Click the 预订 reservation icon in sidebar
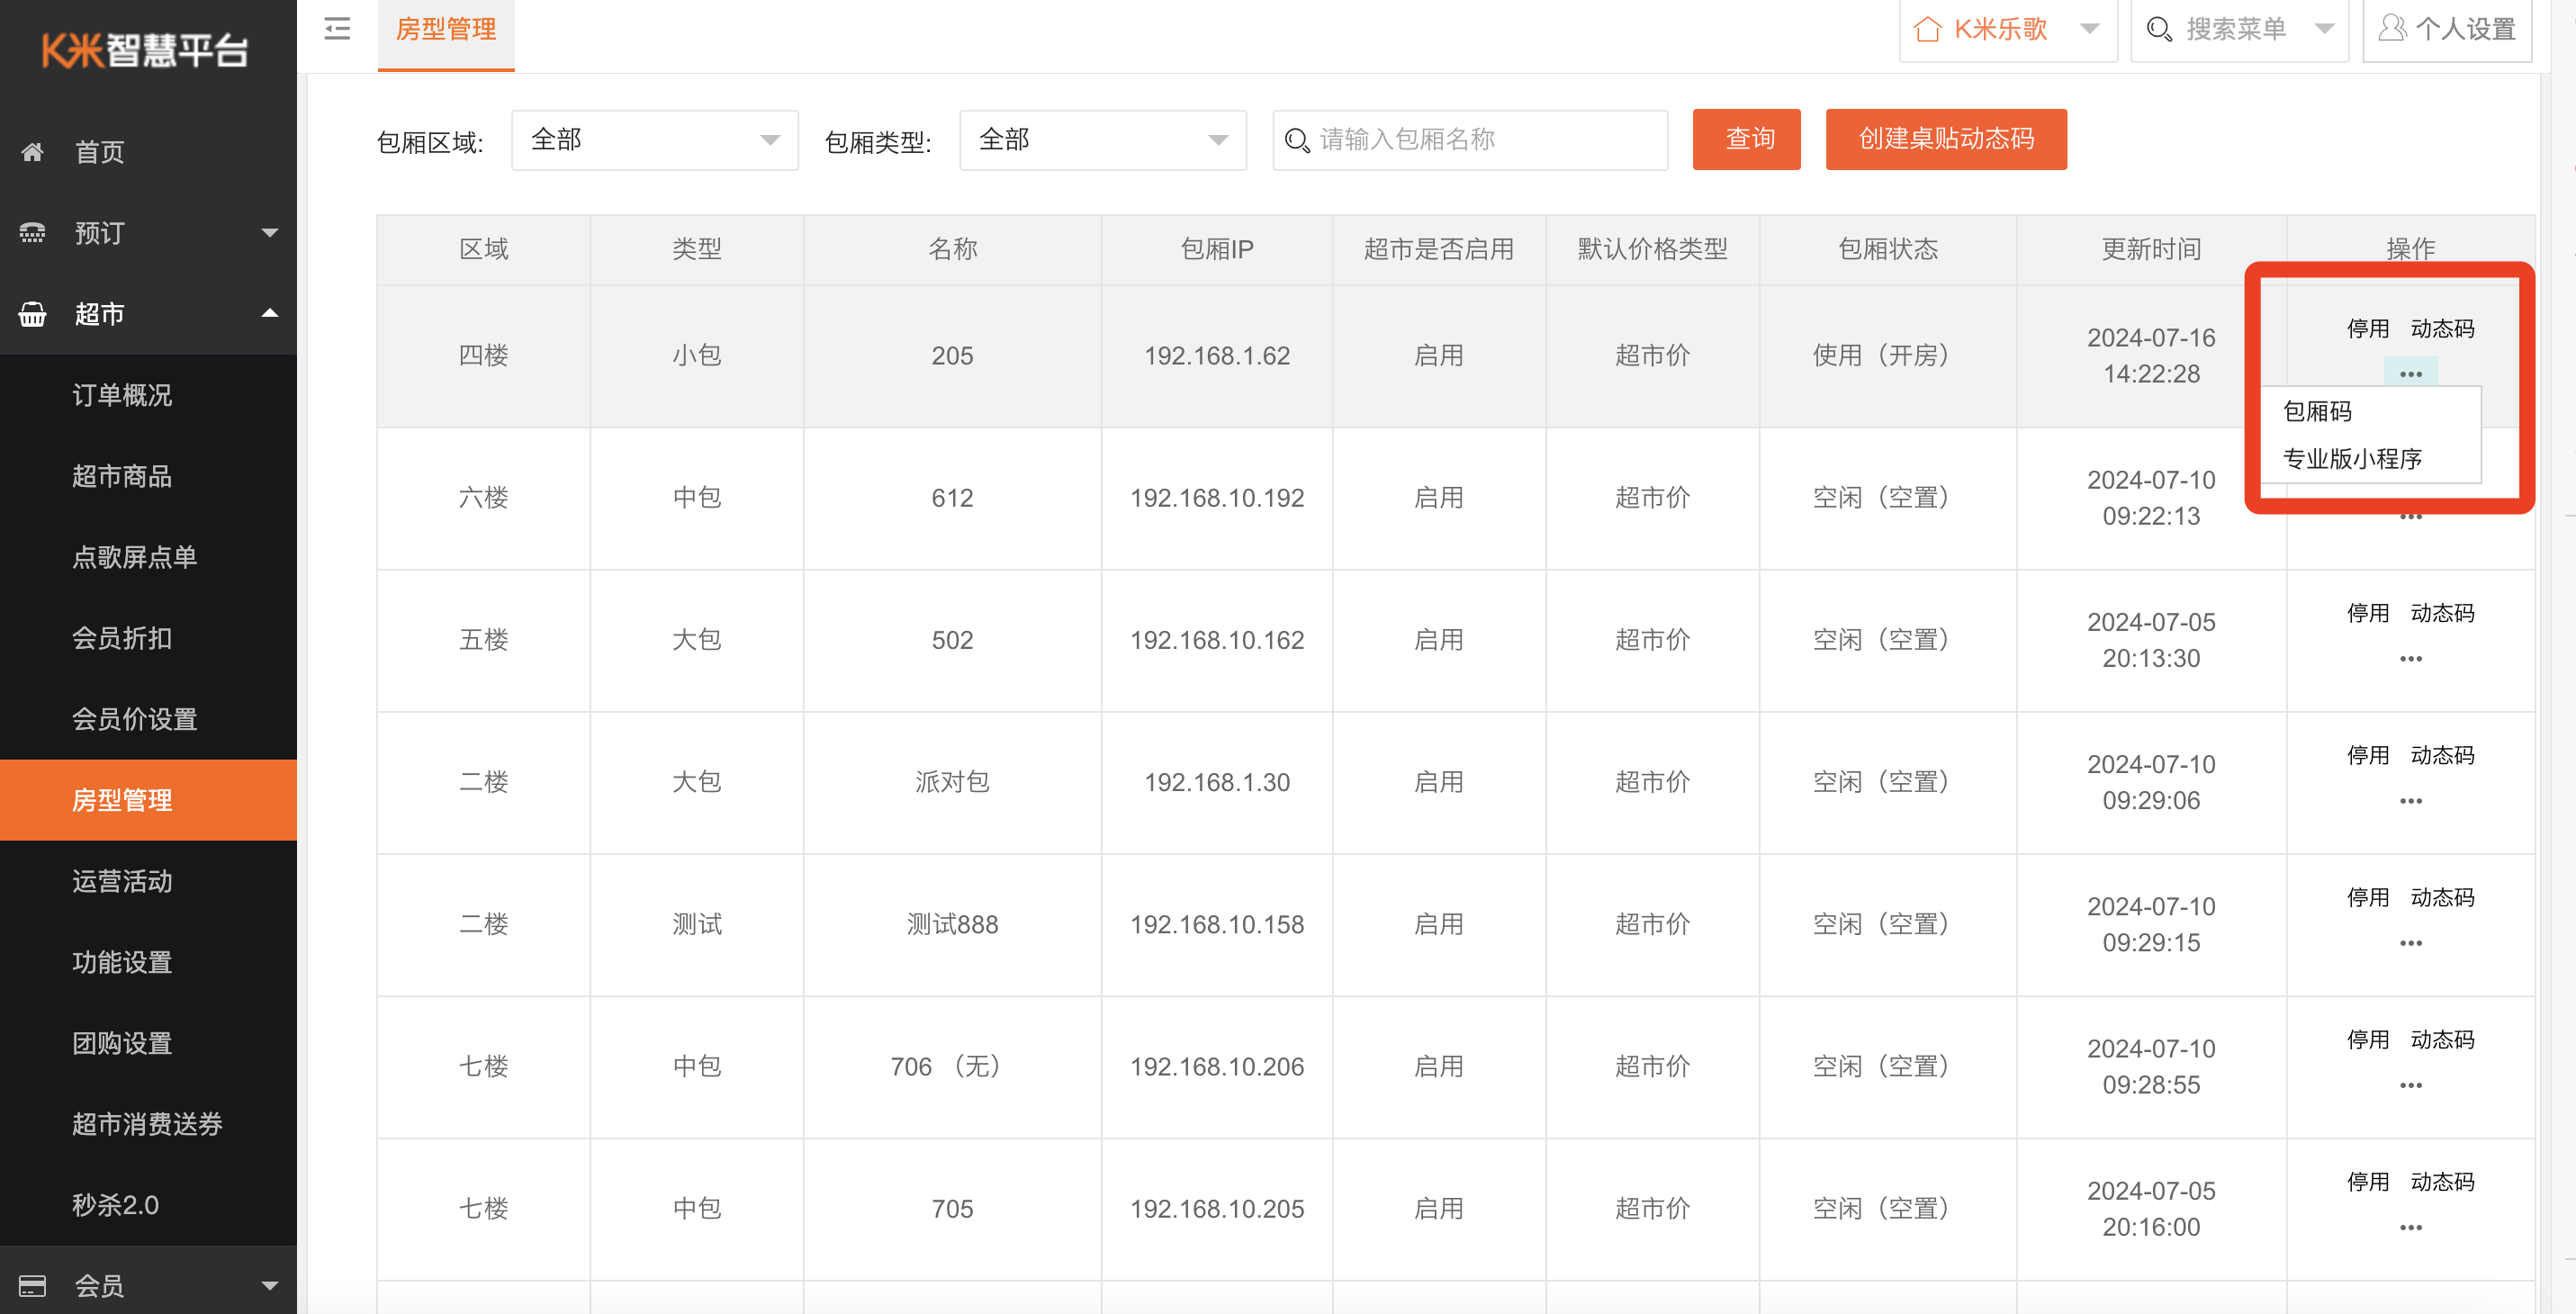This screenshot has width=2576, height=1314. tap(32, 233)
